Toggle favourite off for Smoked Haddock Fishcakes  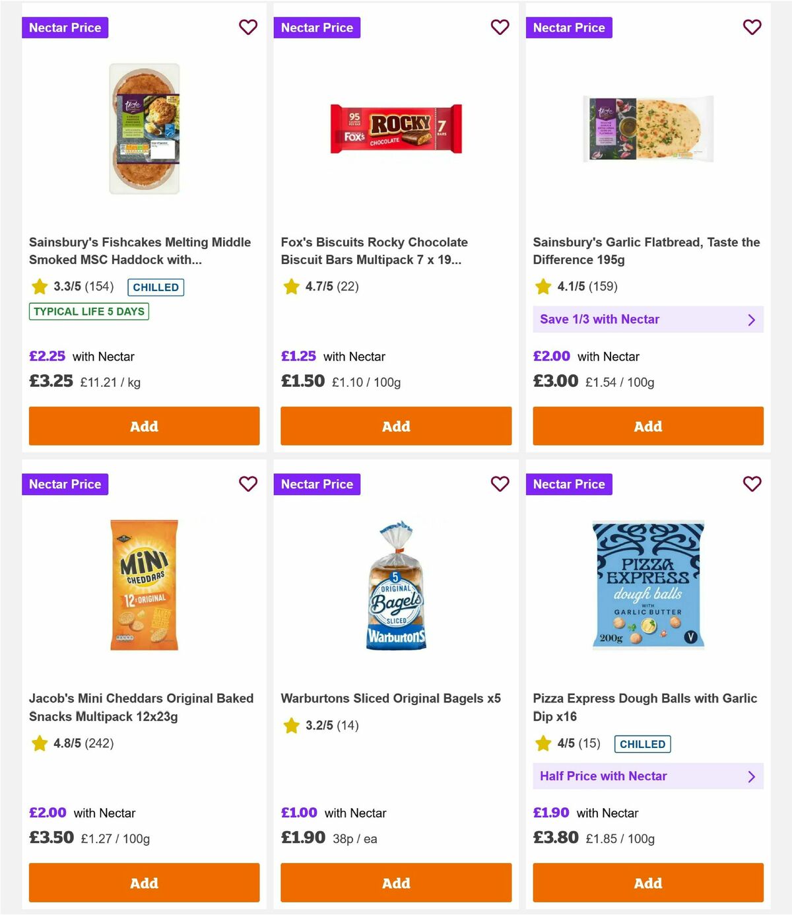click(247, 27)
